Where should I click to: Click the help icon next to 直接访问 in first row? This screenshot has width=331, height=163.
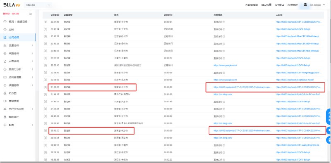point(224,22)
